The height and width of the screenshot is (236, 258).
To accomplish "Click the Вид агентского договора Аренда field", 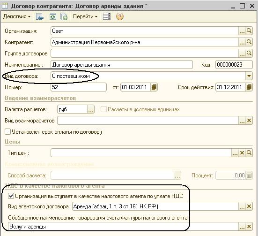I will (x=155, y=206).
